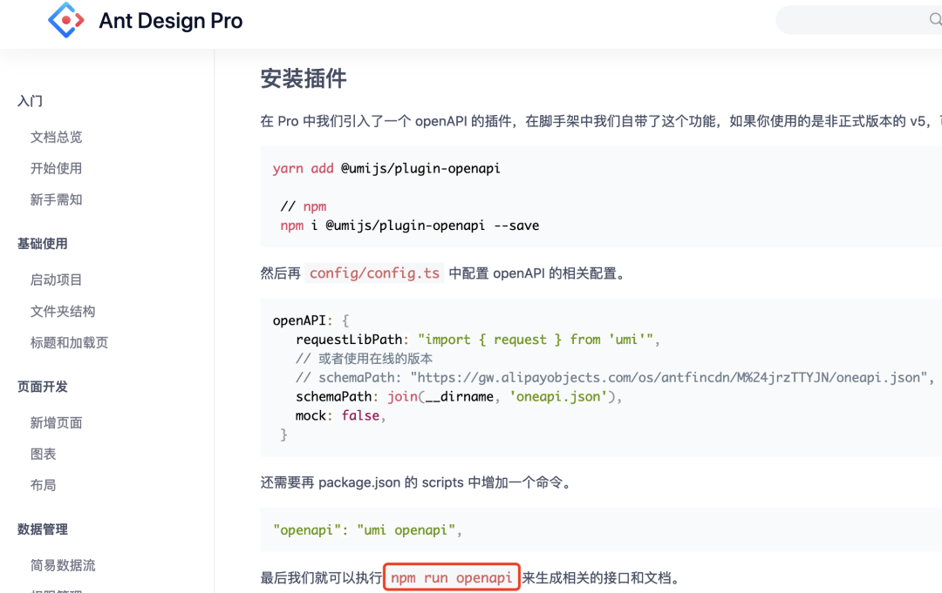
Task: Open the 文件夹结构 sidebar page
Action: click(63, 311)
